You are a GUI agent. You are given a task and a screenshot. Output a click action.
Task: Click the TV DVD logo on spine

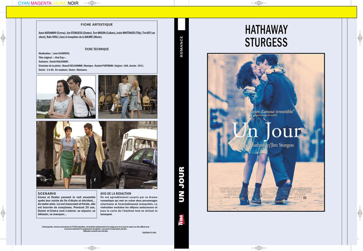pos(181,220)
